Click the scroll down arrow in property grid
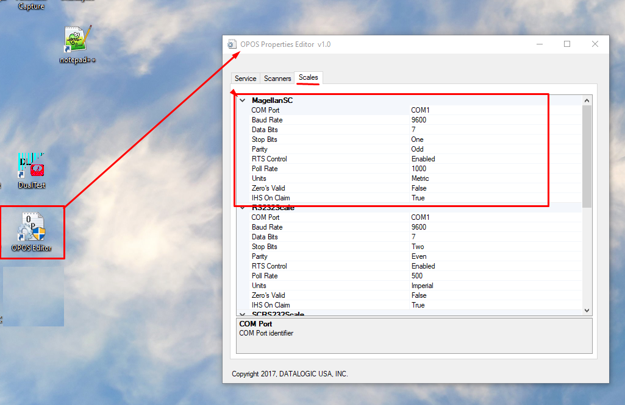625x405 pixels. pyautogui.click(x=587, y=310)
